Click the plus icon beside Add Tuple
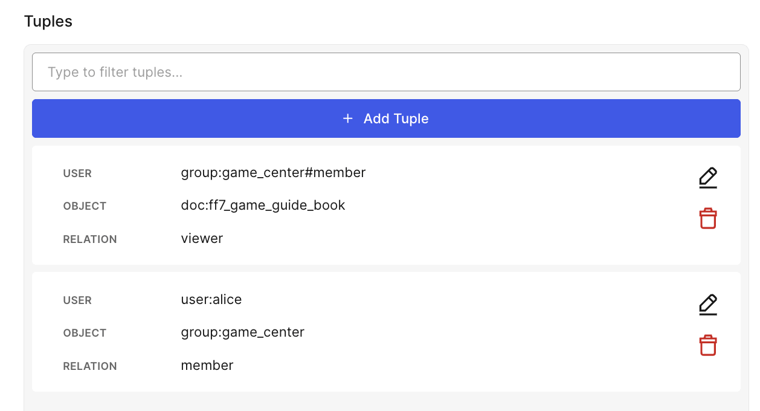The image size is (760, 411). [x=347, y=118]
